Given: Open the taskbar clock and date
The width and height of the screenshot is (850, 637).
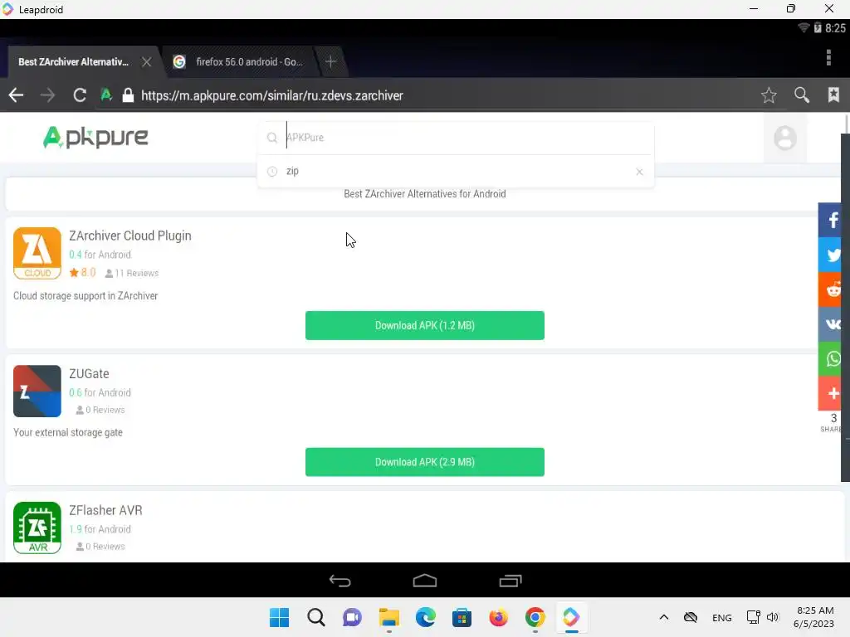Looking at the screenshot, I should [813, 617].
